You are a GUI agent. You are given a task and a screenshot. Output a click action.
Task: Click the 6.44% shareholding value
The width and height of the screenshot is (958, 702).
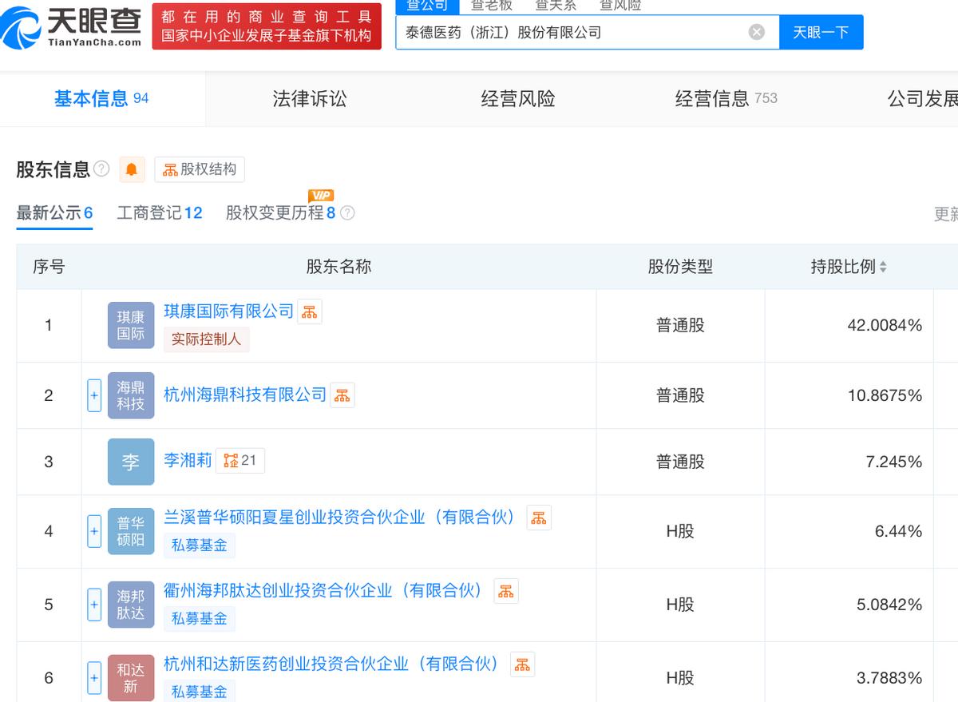pyautogui.click(x=898, y=531)
